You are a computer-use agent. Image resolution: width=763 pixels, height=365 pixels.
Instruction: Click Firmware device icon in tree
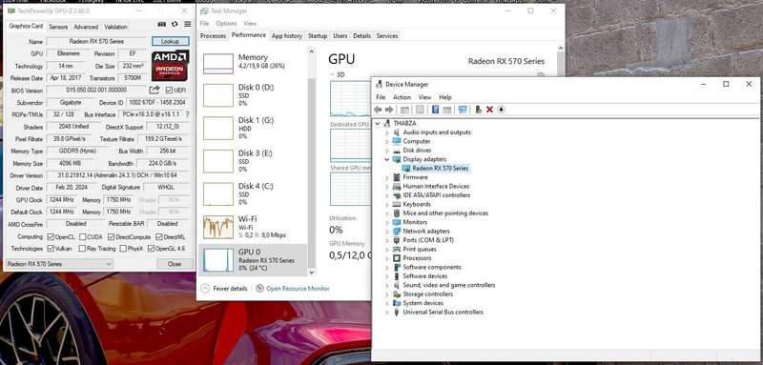click(397, 177)
